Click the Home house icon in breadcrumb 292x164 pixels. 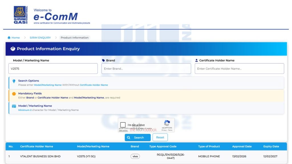click(x=9, y=38)
